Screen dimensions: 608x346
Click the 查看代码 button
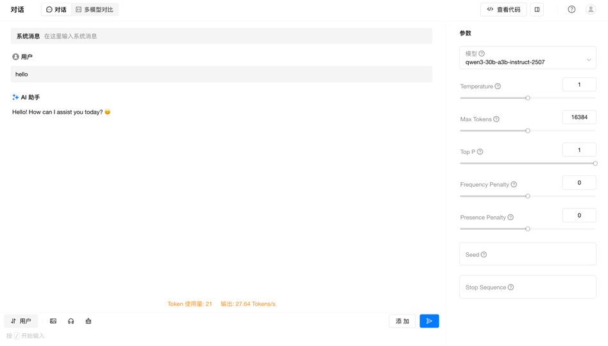[503, 10]
